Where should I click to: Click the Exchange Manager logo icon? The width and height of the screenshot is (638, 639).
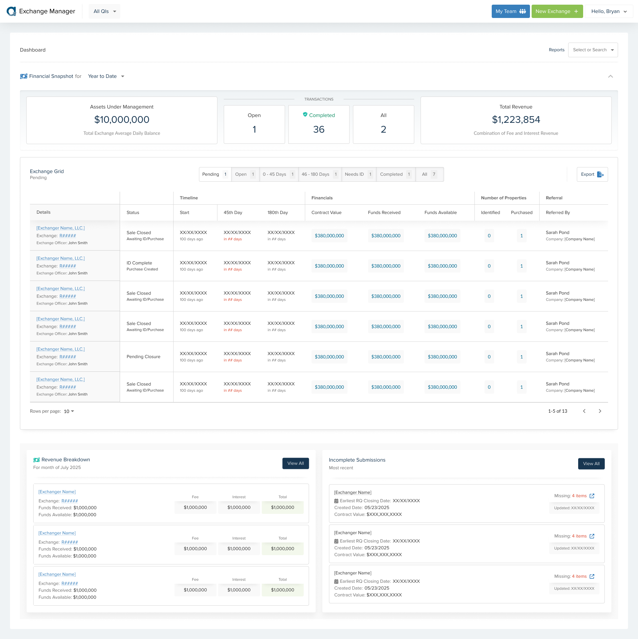pos(12,11)
